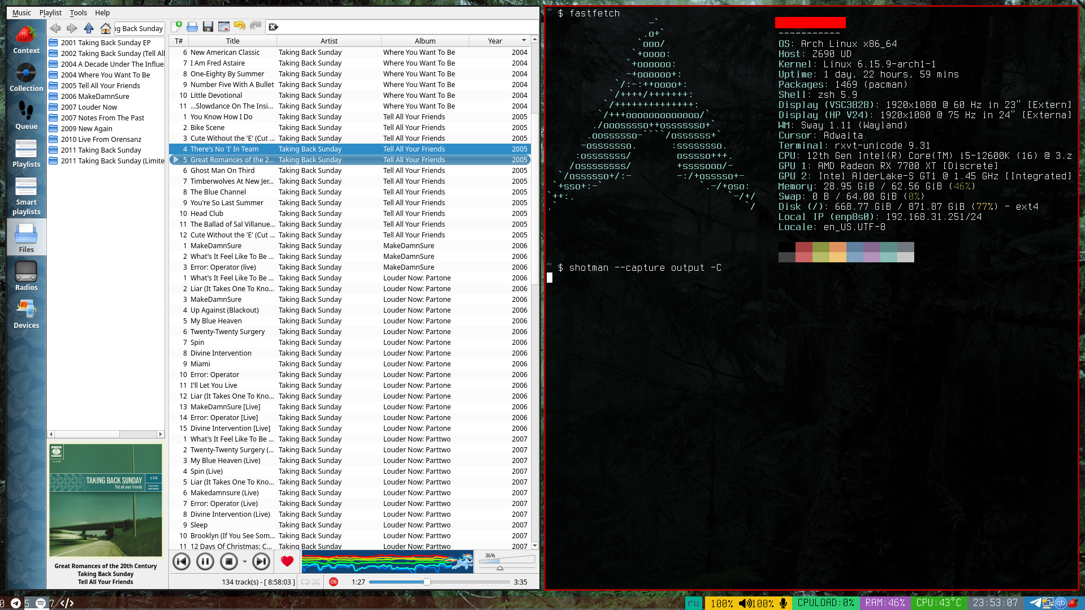Screen dimensions: 1085x610
Task: Toggle the repeat mode button
Action: (x=305, y=582)
